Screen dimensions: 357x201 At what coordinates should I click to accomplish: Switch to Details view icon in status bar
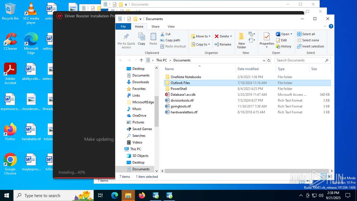324,176
